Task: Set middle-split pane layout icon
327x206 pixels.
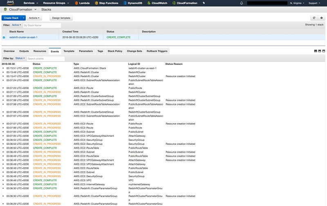Action: [x=320, y=51]
